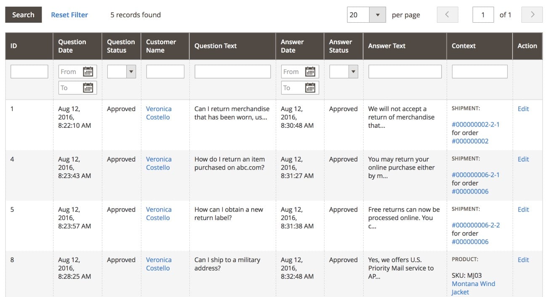Open shipment #000000006-2-2 link
The height and width of the screenshot is (297, 548).
[476, 225]
